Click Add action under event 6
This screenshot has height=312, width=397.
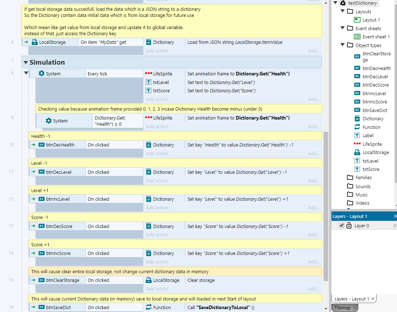157,51
